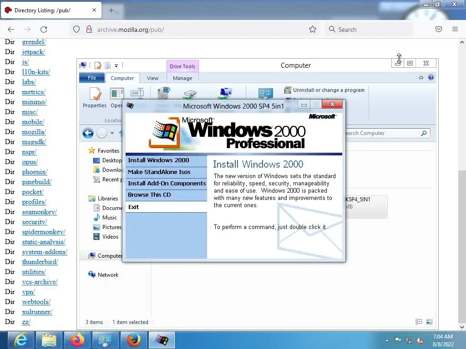Screen dimensions: 466x349
Task: Open File Explorer taskbar icon
Action: (x=49, y=340)
